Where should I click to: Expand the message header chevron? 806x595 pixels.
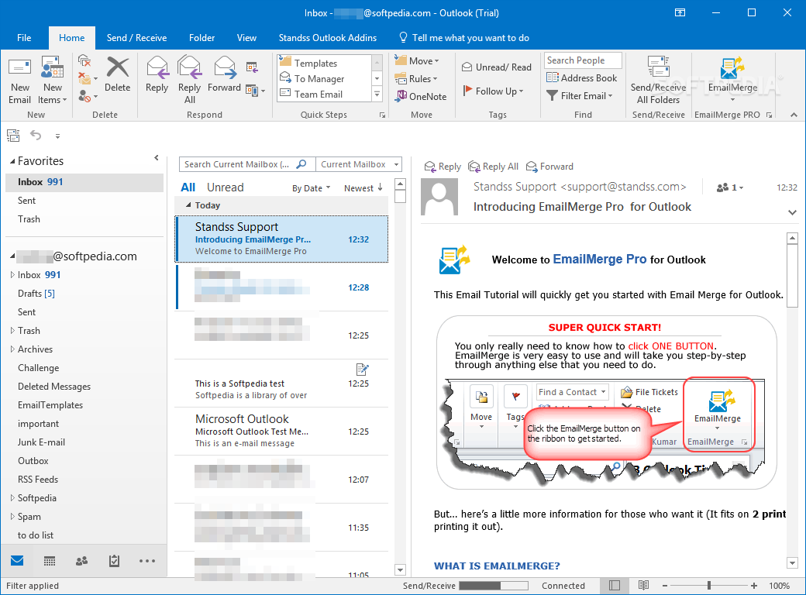(x=792, y=212)
